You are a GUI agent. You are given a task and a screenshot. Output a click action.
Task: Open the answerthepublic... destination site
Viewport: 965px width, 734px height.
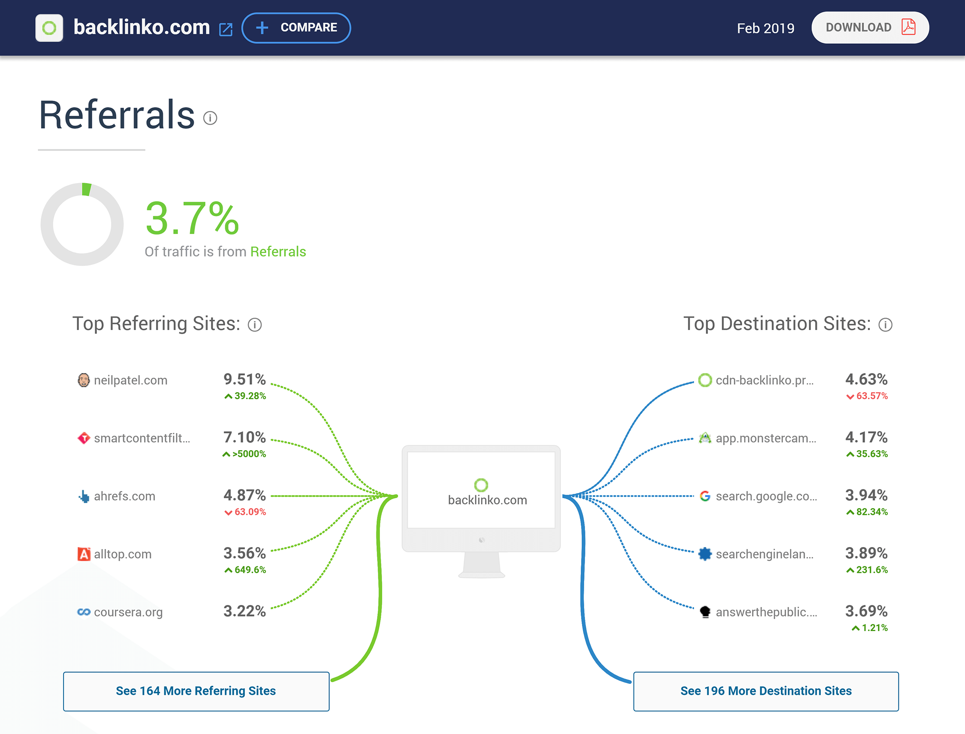pos(766,613)
